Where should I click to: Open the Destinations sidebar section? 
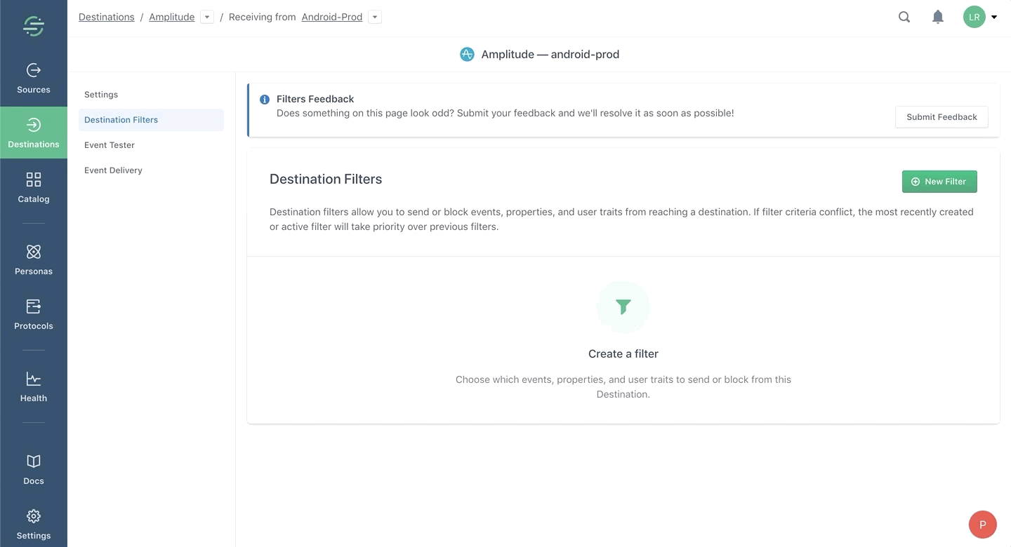click(34, 133)
